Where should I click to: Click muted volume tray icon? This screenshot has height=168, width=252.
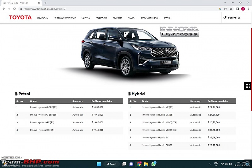[226, 164]
